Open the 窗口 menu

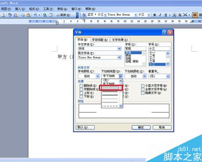point(76,9)
